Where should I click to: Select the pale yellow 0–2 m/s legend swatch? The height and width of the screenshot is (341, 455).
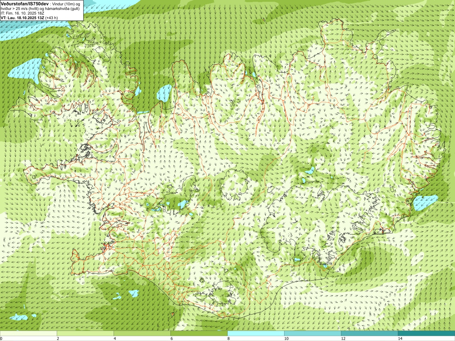pos(28,334)
